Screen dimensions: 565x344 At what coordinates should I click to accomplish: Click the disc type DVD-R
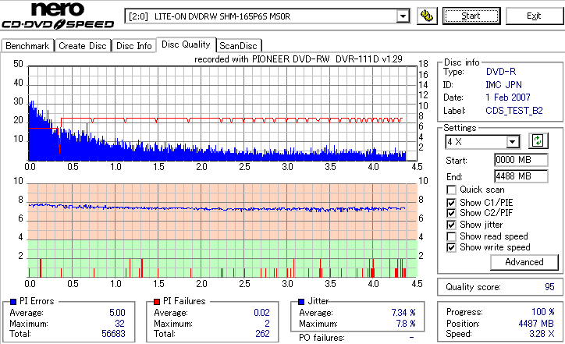[x=501, y=72]
